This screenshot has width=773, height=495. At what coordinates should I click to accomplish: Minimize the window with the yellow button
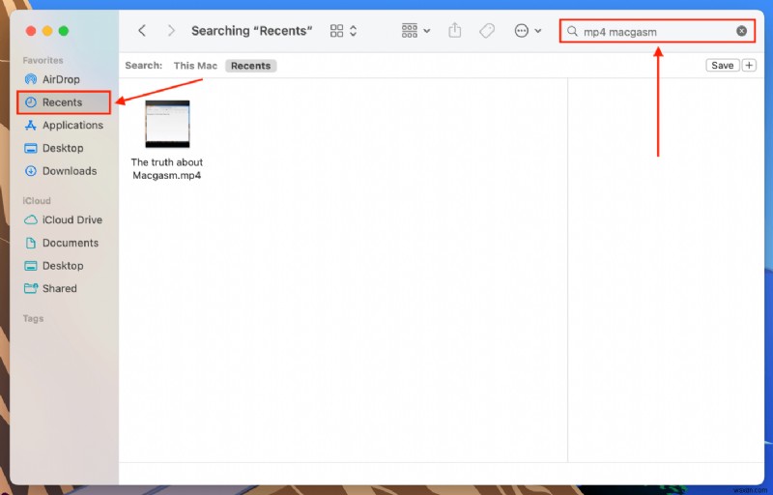point(47,31)
